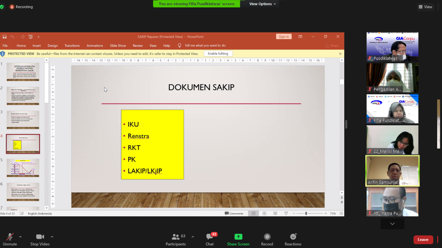Click the Enable Editing button
The image size is (442, 248).
tap(218, 53)
